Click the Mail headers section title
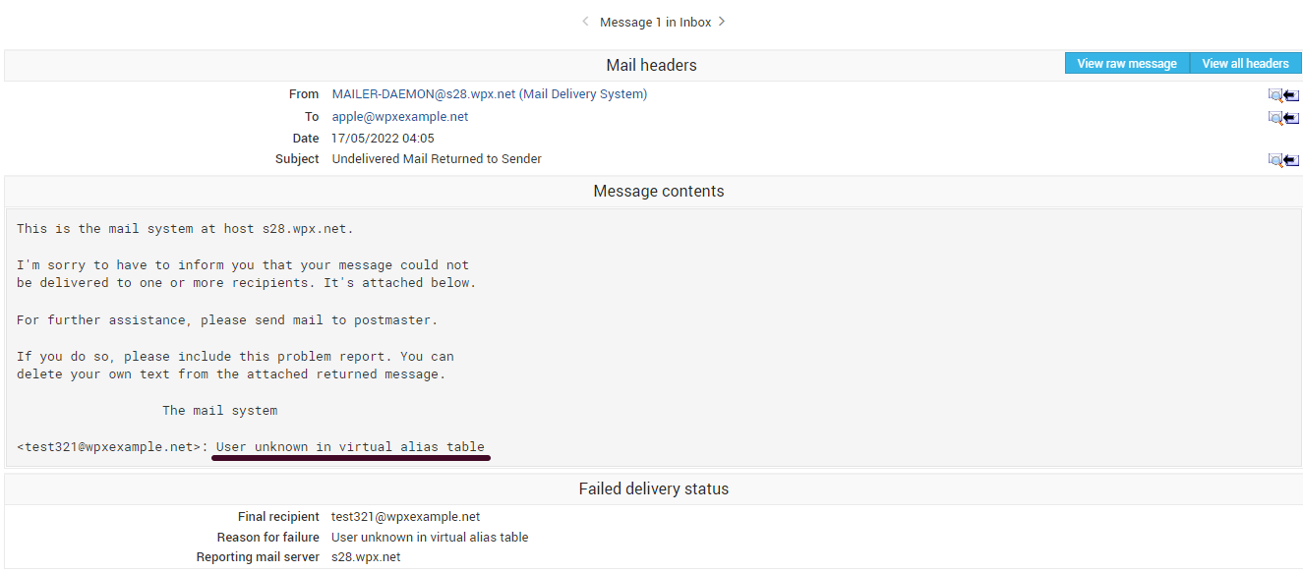Screen dimensions: 1303x573 [x=651, y=66]
